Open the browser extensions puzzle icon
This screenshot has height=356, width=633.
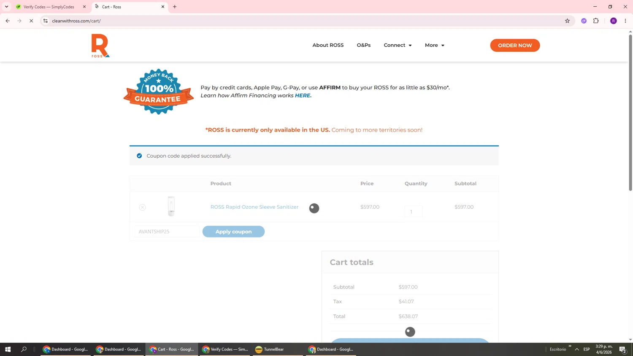pyautogui.click(x=596, y=21)
